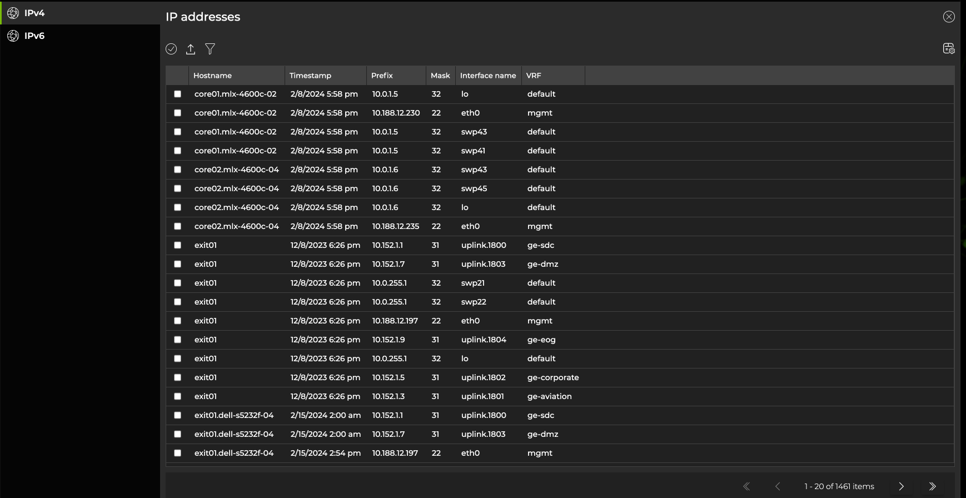Select checkbox for exit01 uplink.1804 row

click(178, 340)
